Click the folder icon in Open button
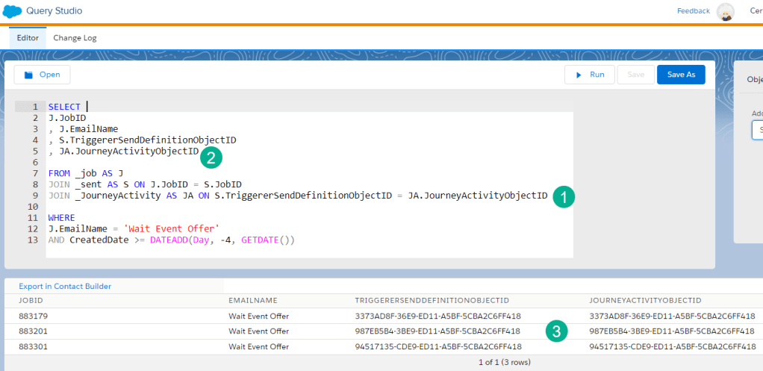This screenshot has height=371, width=763. click(29, 75)
